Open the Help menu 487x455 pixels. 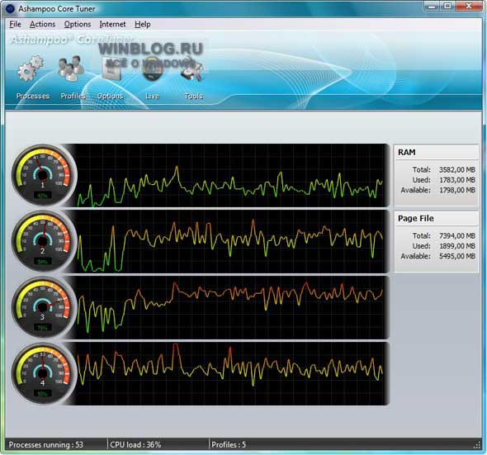click(143, 24)
